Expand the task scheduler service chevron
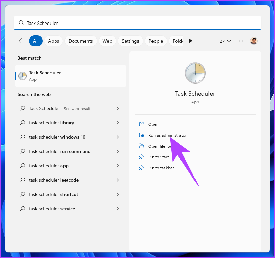Viewport: 275px width, 258px height. [x=118, y=209]
